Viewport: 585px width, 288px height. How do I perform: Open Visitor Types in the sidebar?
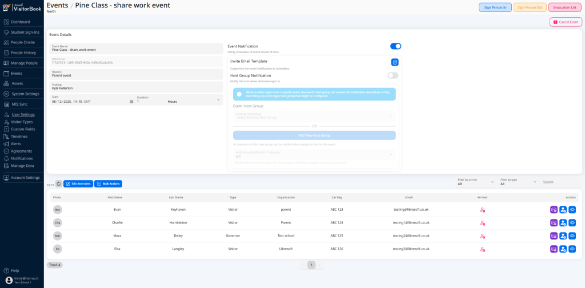[22, 122]
